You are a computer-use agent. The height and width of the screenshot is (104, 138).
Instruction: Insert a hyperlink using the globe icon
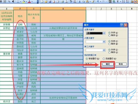(x=114, y=1)
